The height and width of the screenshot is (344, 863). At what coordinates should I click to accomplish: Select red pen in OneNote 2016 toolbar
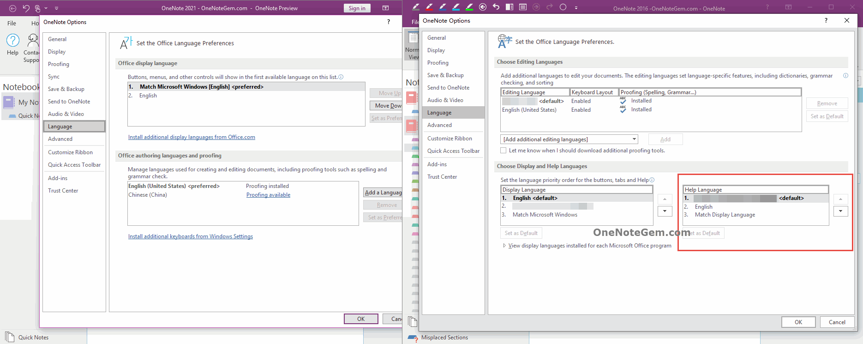pyautogui.click(x=429, y=7)
